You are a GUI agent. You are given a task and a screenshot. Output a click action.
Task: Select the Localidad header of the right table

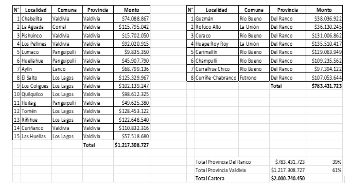(x=217, y=10)
